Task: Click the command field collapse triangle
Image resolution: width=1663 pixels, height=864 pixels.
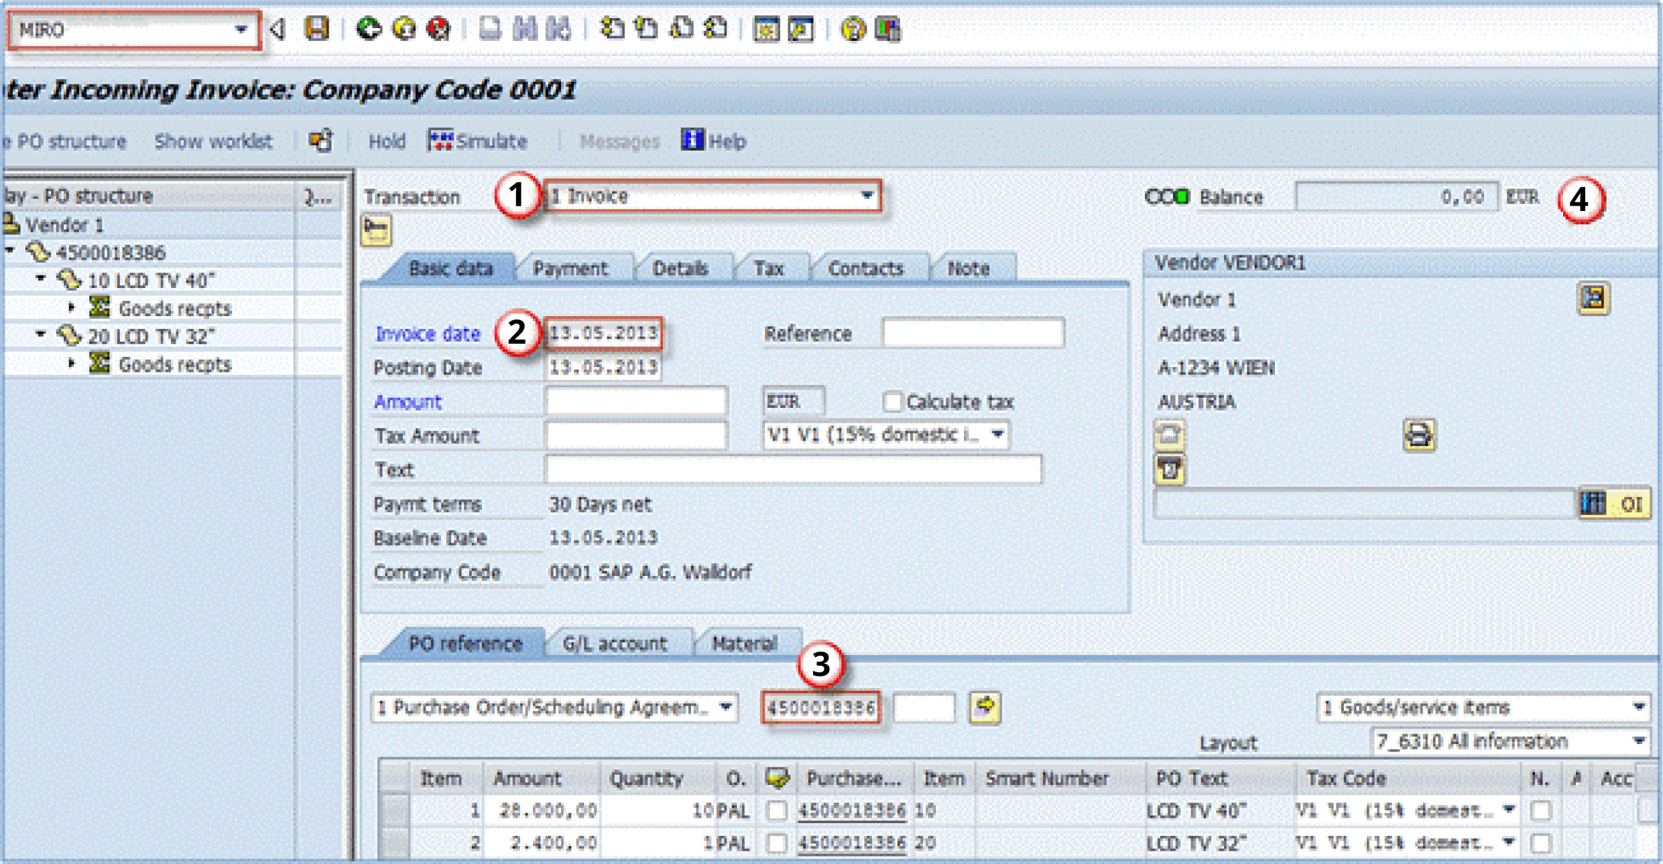Action: 277,29
